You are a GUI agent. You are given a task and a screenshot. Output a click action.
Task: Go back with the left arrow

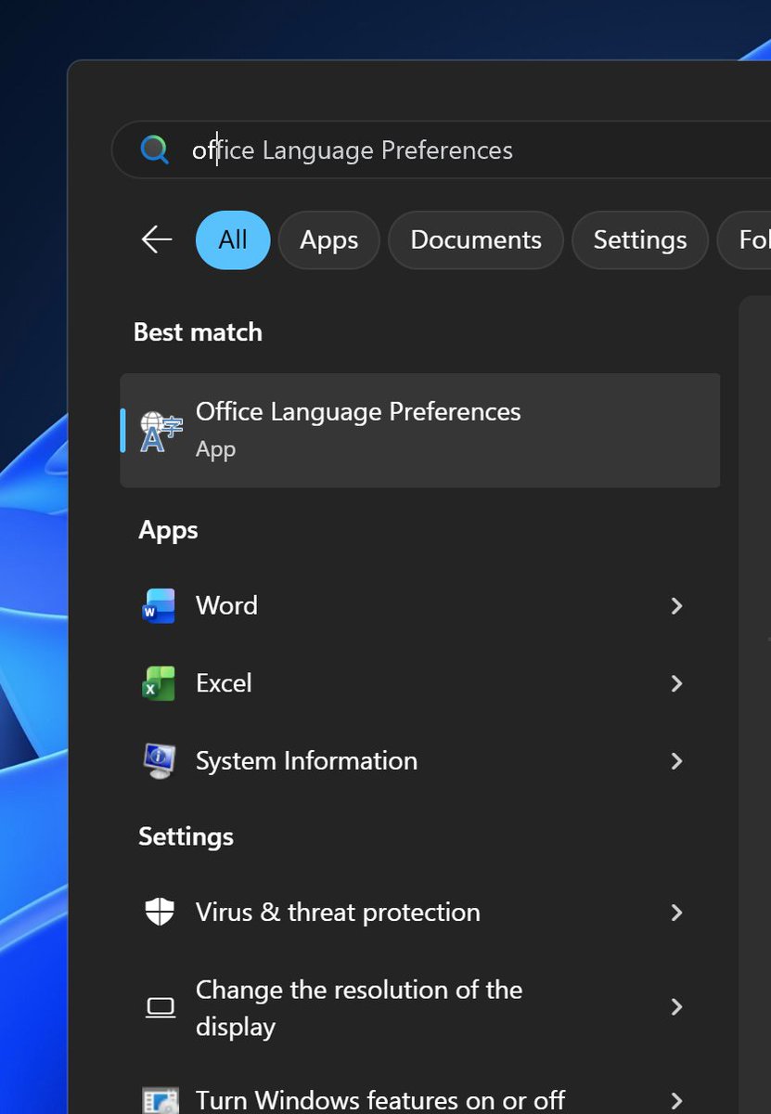[157, 240]
